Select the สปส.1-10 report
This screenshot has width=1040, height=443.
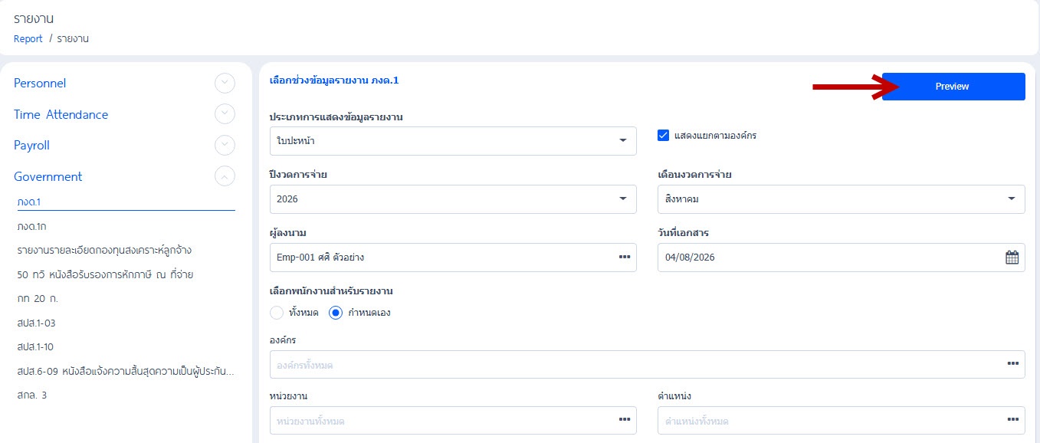coord(35,346)
